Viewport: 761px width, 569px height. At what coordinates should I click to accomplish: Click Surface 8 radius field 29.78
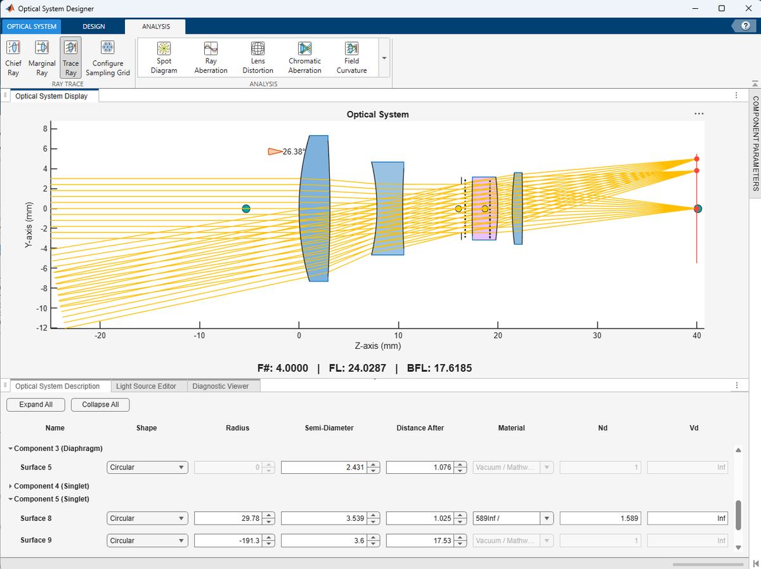tap(228, 518)
